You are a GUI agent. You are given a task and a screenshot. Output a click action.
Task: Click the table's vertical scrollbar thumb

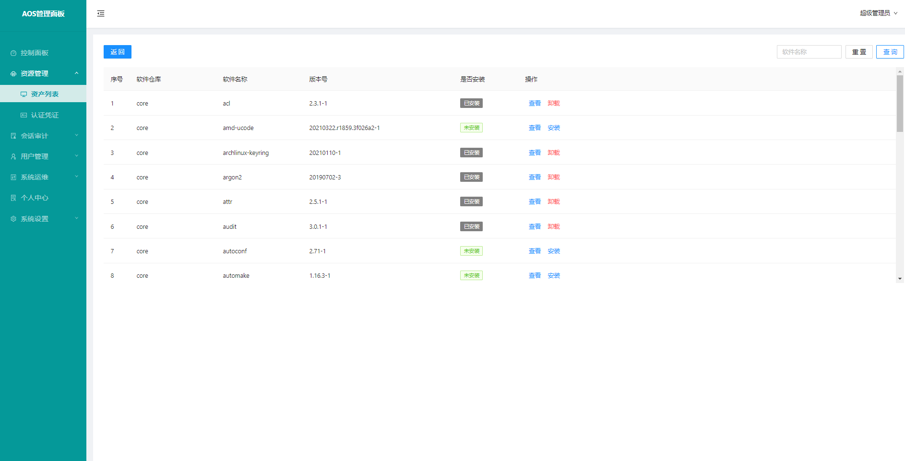tap(900, 103)
